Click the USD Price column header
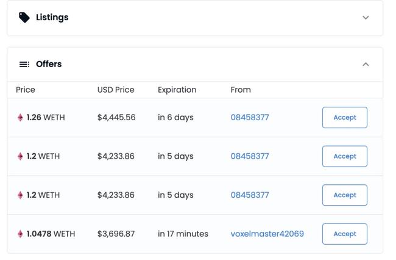 pyautogui.click(x=116, y=90)
